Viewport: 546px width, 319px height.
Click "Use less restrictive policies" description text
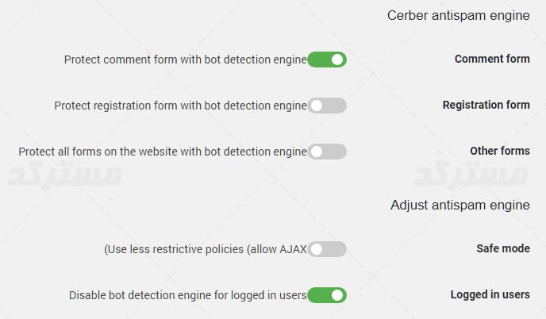point(190,249)
